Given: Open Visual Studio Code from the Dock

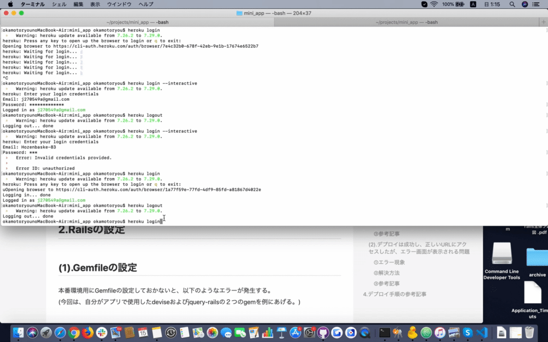Looking at the screenshot, I should click(482, 332).
